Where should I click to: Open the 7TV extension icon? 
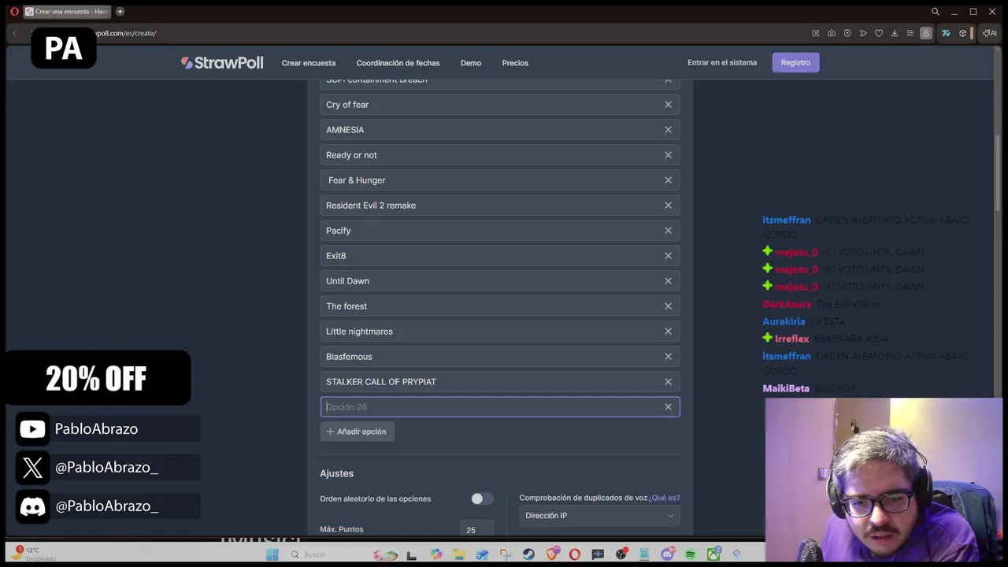pyautogui.click(x=946, y=33)
